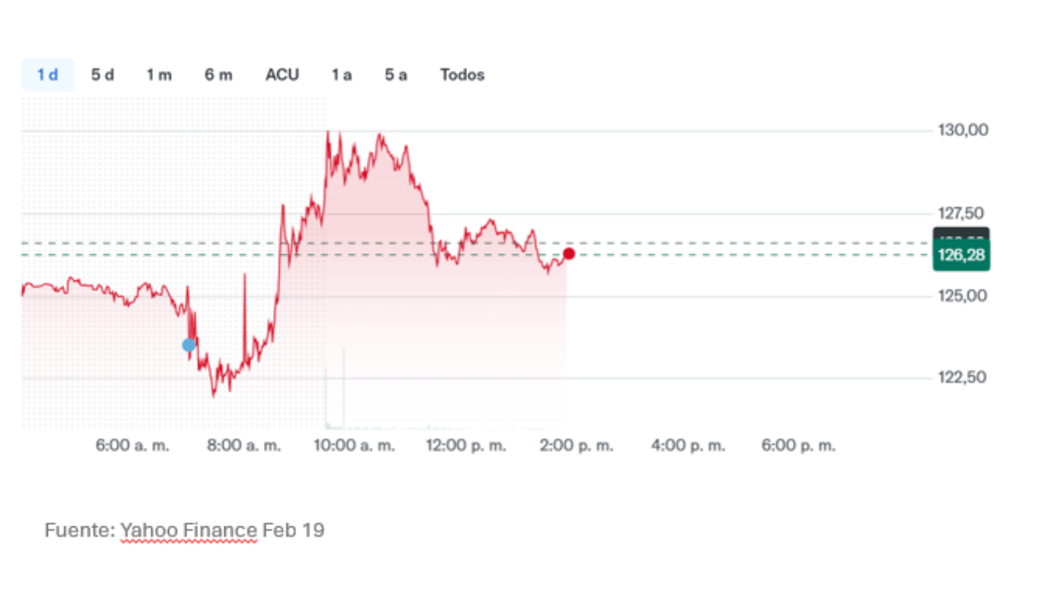Viewport: 1056px width, 594px height.
Task: Select the ACU range option
Action: (x=282, y=75)
